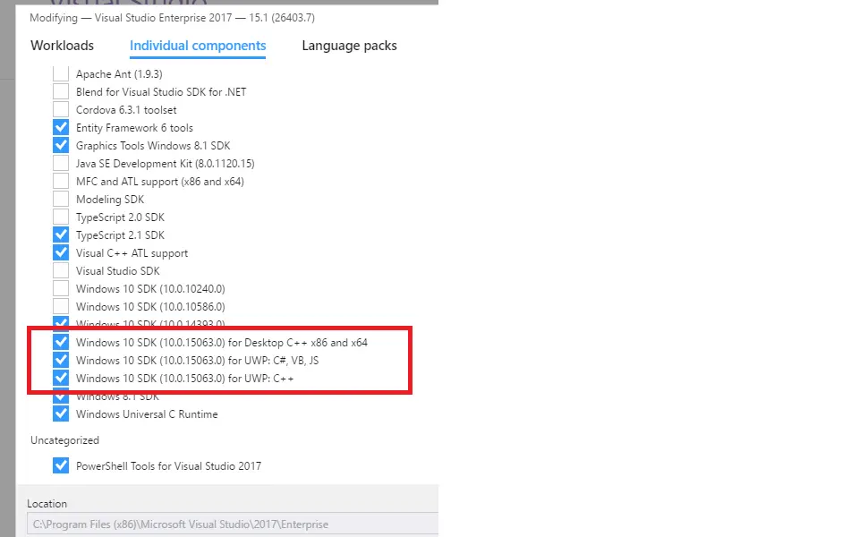The image size is (859, 537).
Task: Select Windows 10 SDK (10.0.10240.0) checkbox
Action: click(x=61, y=289)
